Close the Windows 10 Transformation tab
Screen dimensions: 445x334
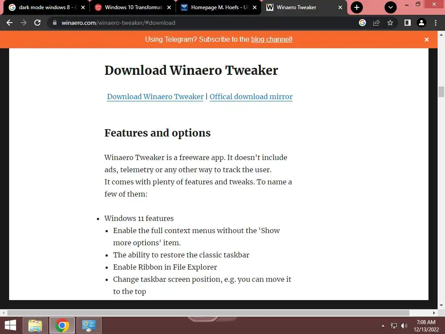169,7
